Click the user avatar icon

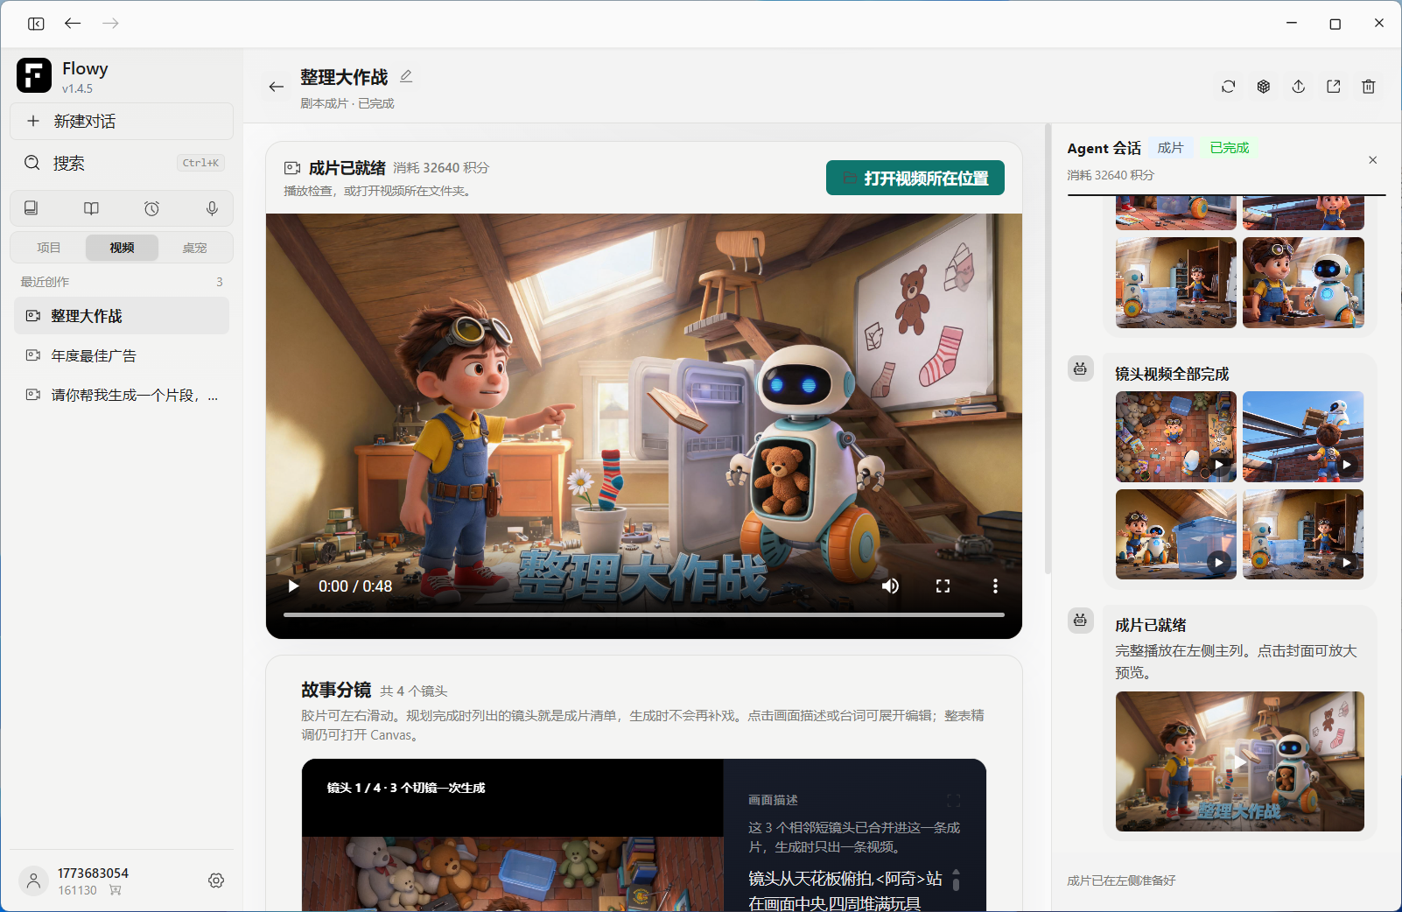point(33,880)
